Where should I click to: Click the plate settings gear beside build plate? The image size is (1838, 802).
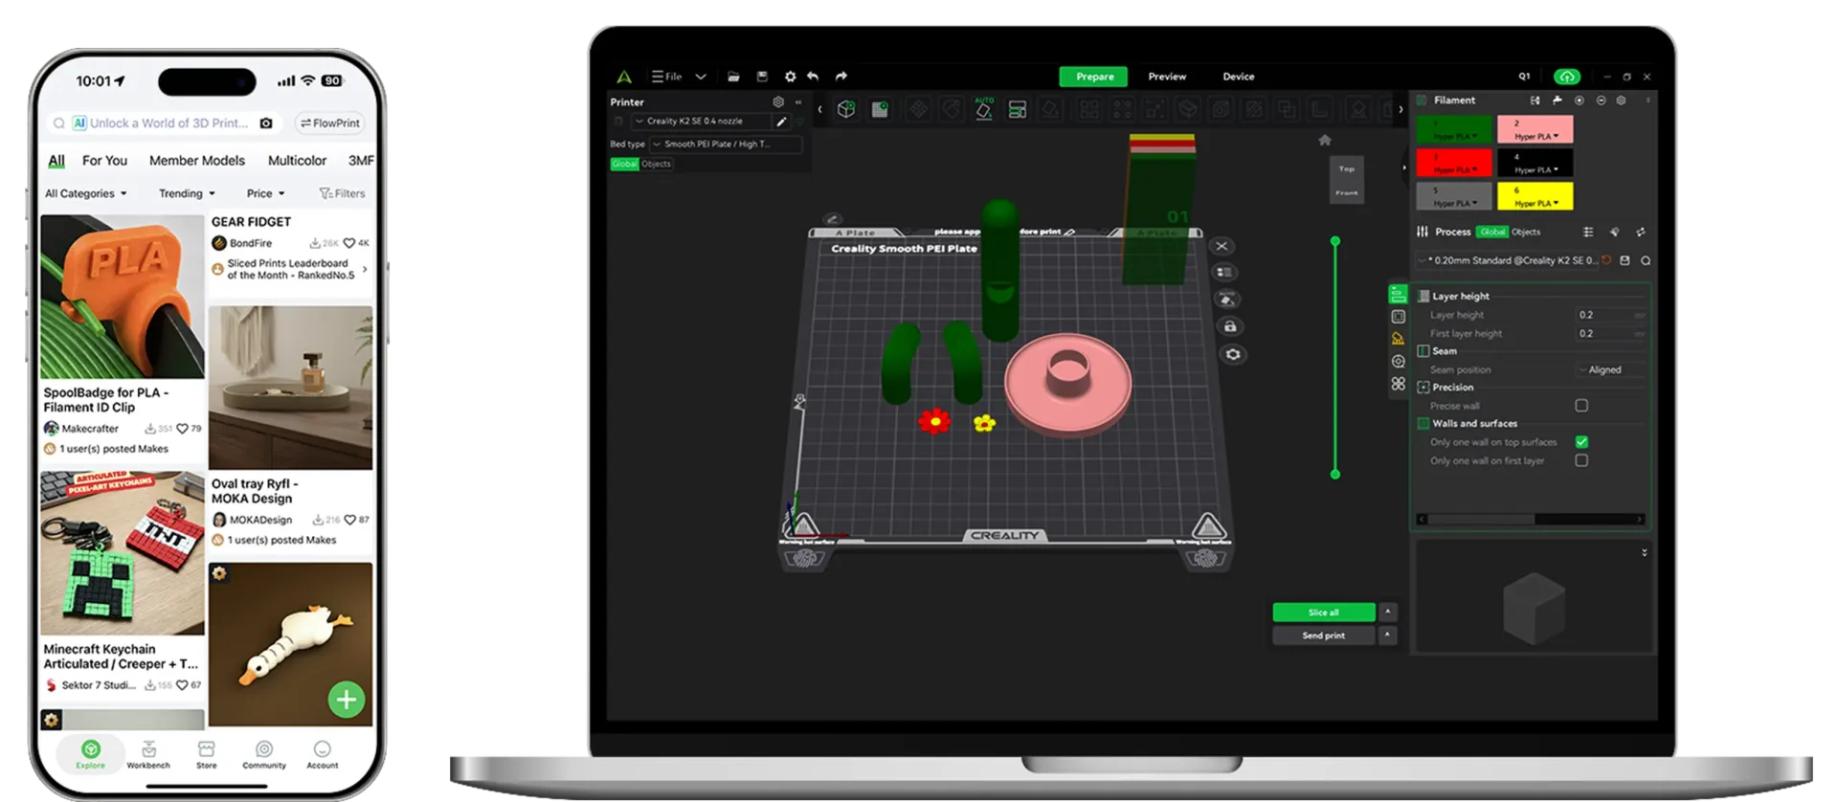click(x=1233, y=354)
